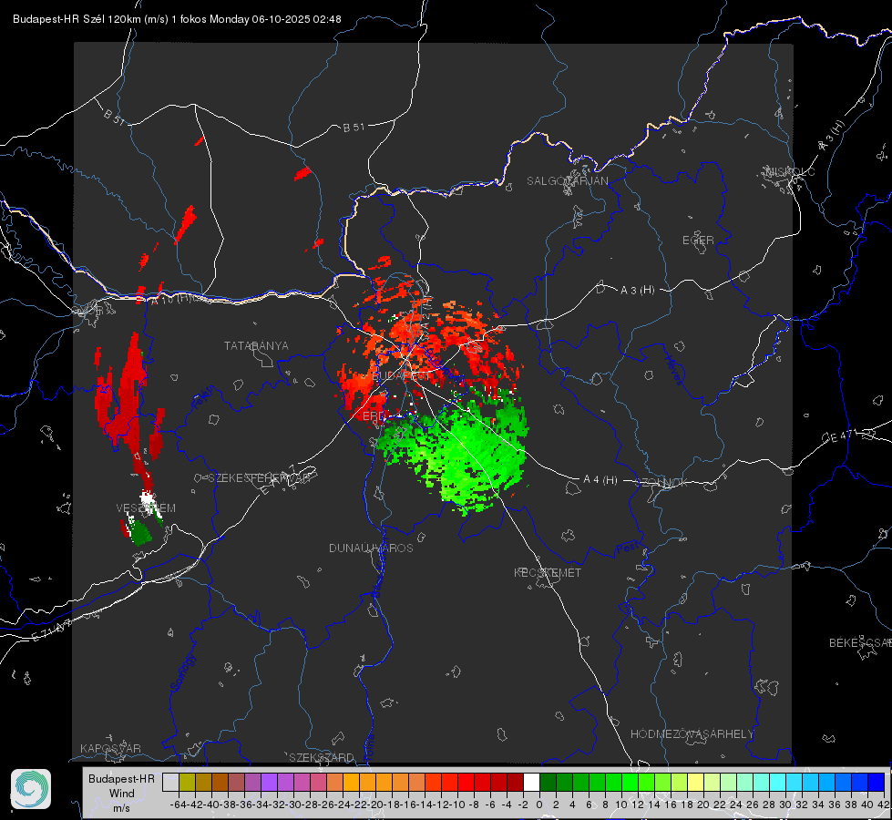Select the white swatch between -2 and 0
Screen dimensions: 892x820
point(531,782)
